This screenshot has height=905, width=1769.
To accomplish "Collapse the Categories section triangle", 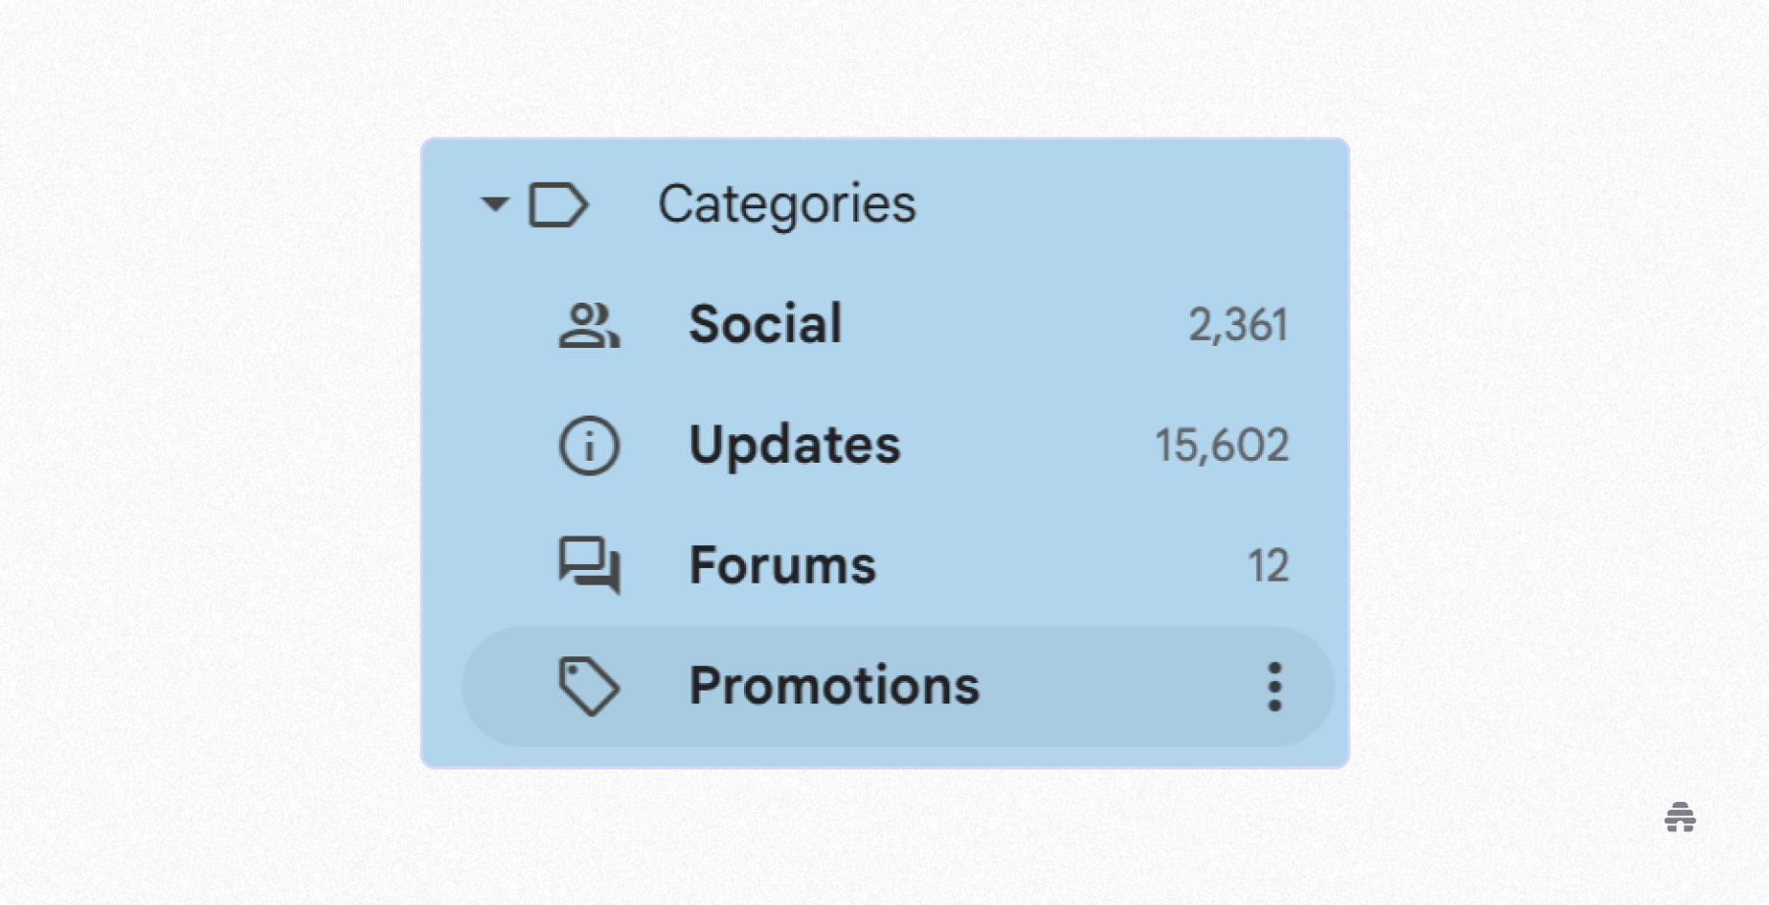I will coord(494,205).
